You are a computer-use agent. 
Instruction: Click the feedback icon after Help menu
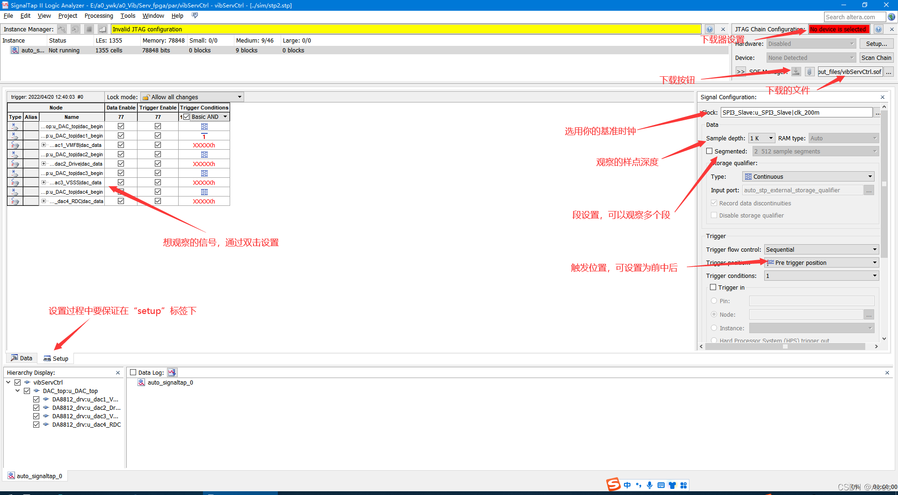point(195,15)
